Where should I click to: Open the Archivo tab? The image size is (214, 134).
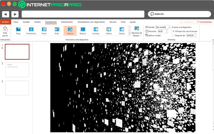[5, 22]
